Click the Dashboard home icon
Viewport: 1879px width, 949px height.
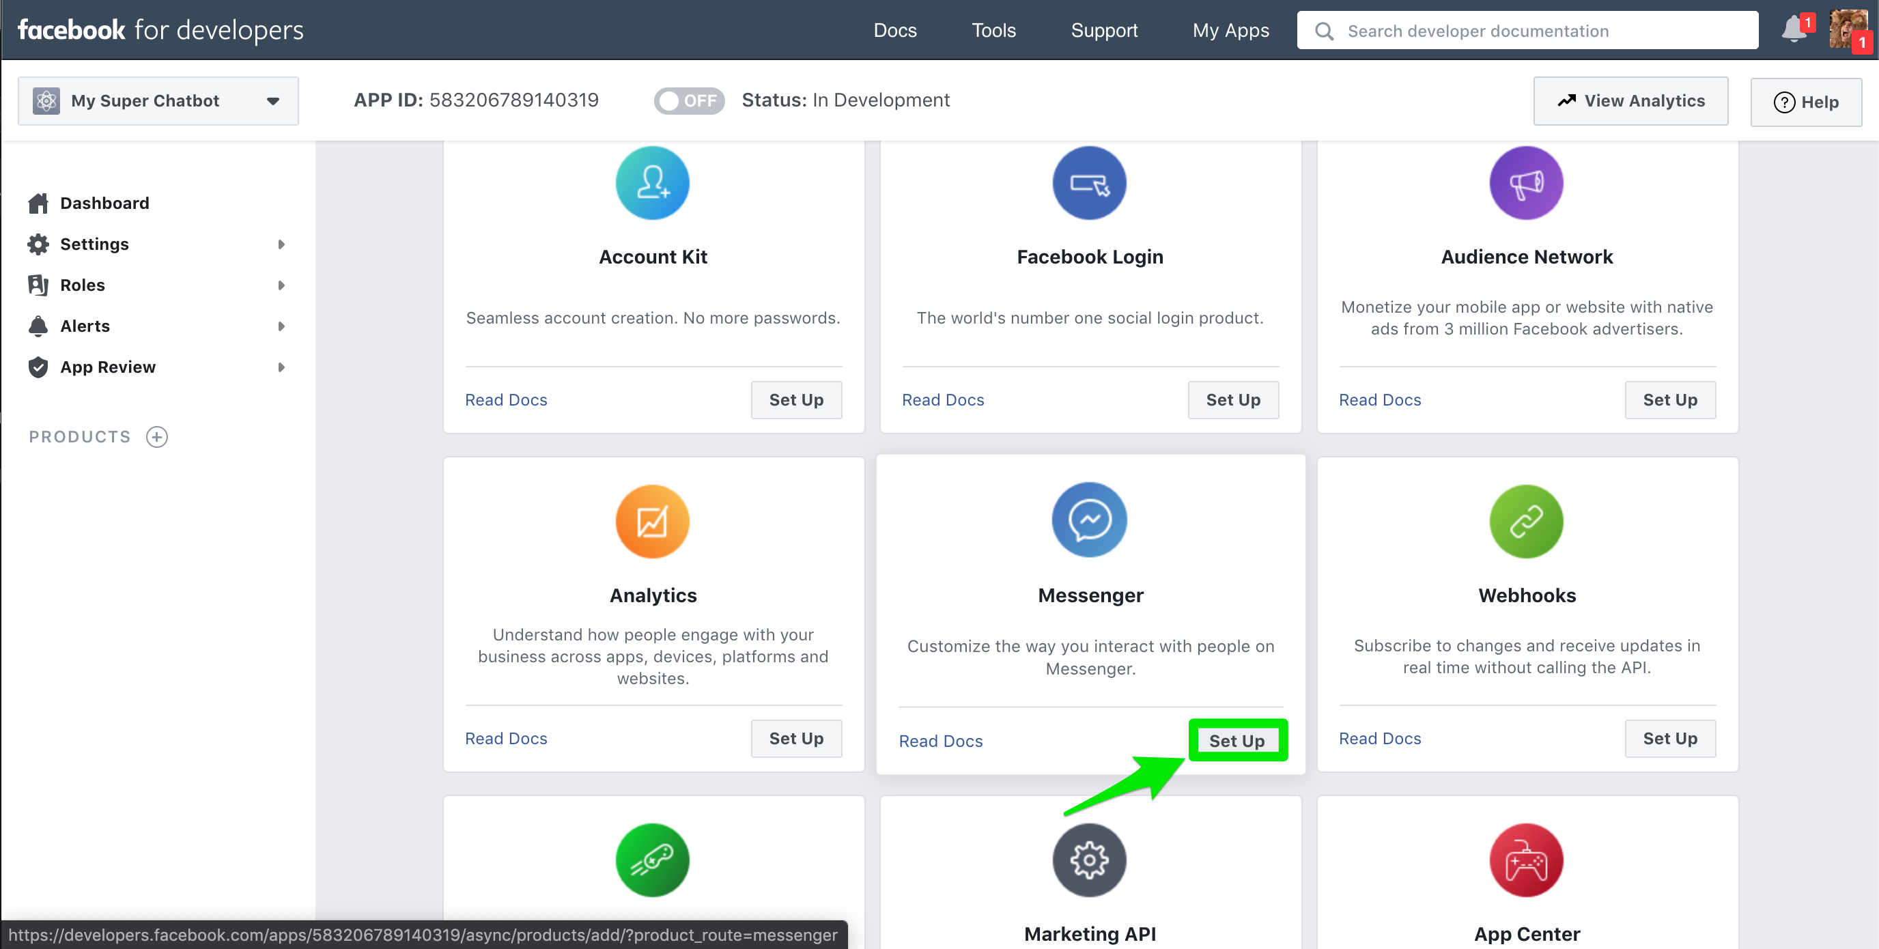pos(38,203)
